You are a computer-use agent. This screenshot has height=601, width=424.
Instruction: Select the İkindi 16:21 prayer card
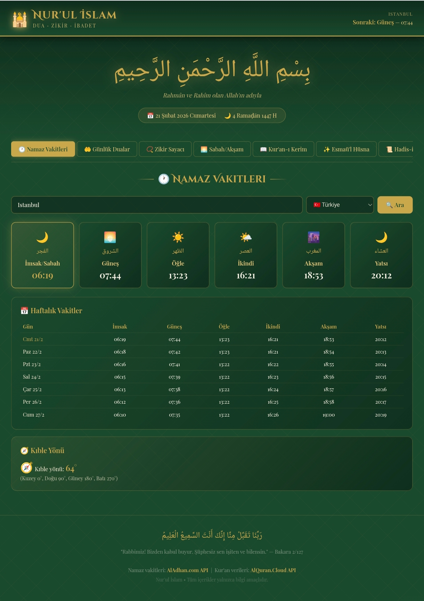[x=246, y=255]
